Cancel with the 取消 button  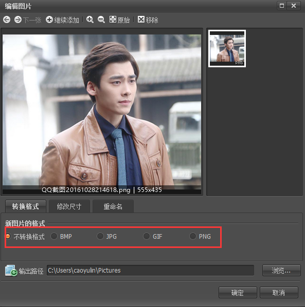(279, 293)
